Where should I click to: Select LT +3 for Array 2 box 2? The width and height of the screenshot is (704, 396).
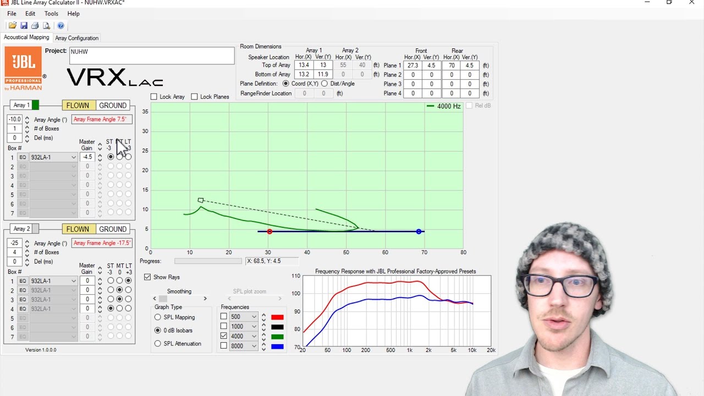[x=128, y=290]
